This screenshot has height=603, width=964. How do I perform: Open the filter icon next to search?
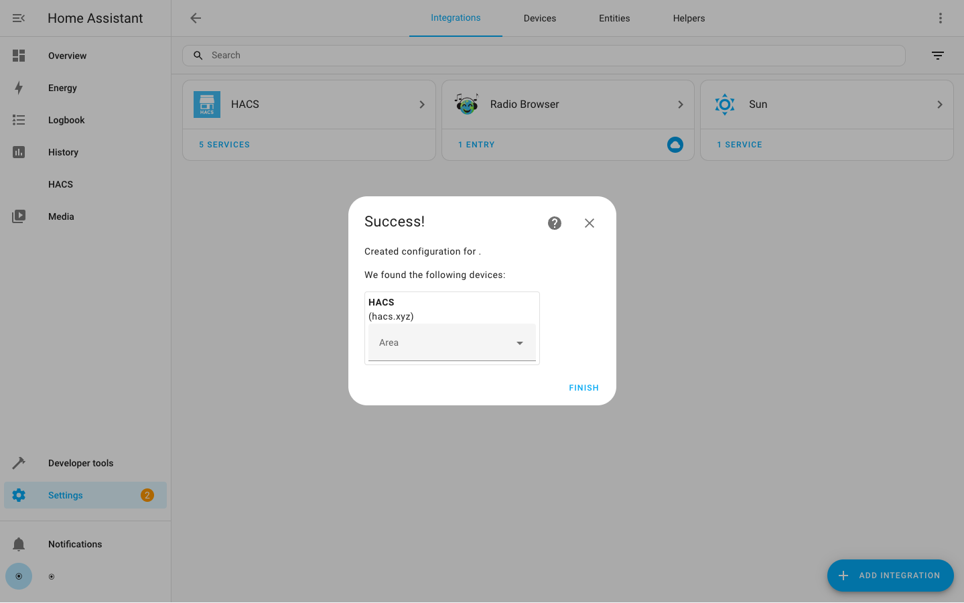937,56
